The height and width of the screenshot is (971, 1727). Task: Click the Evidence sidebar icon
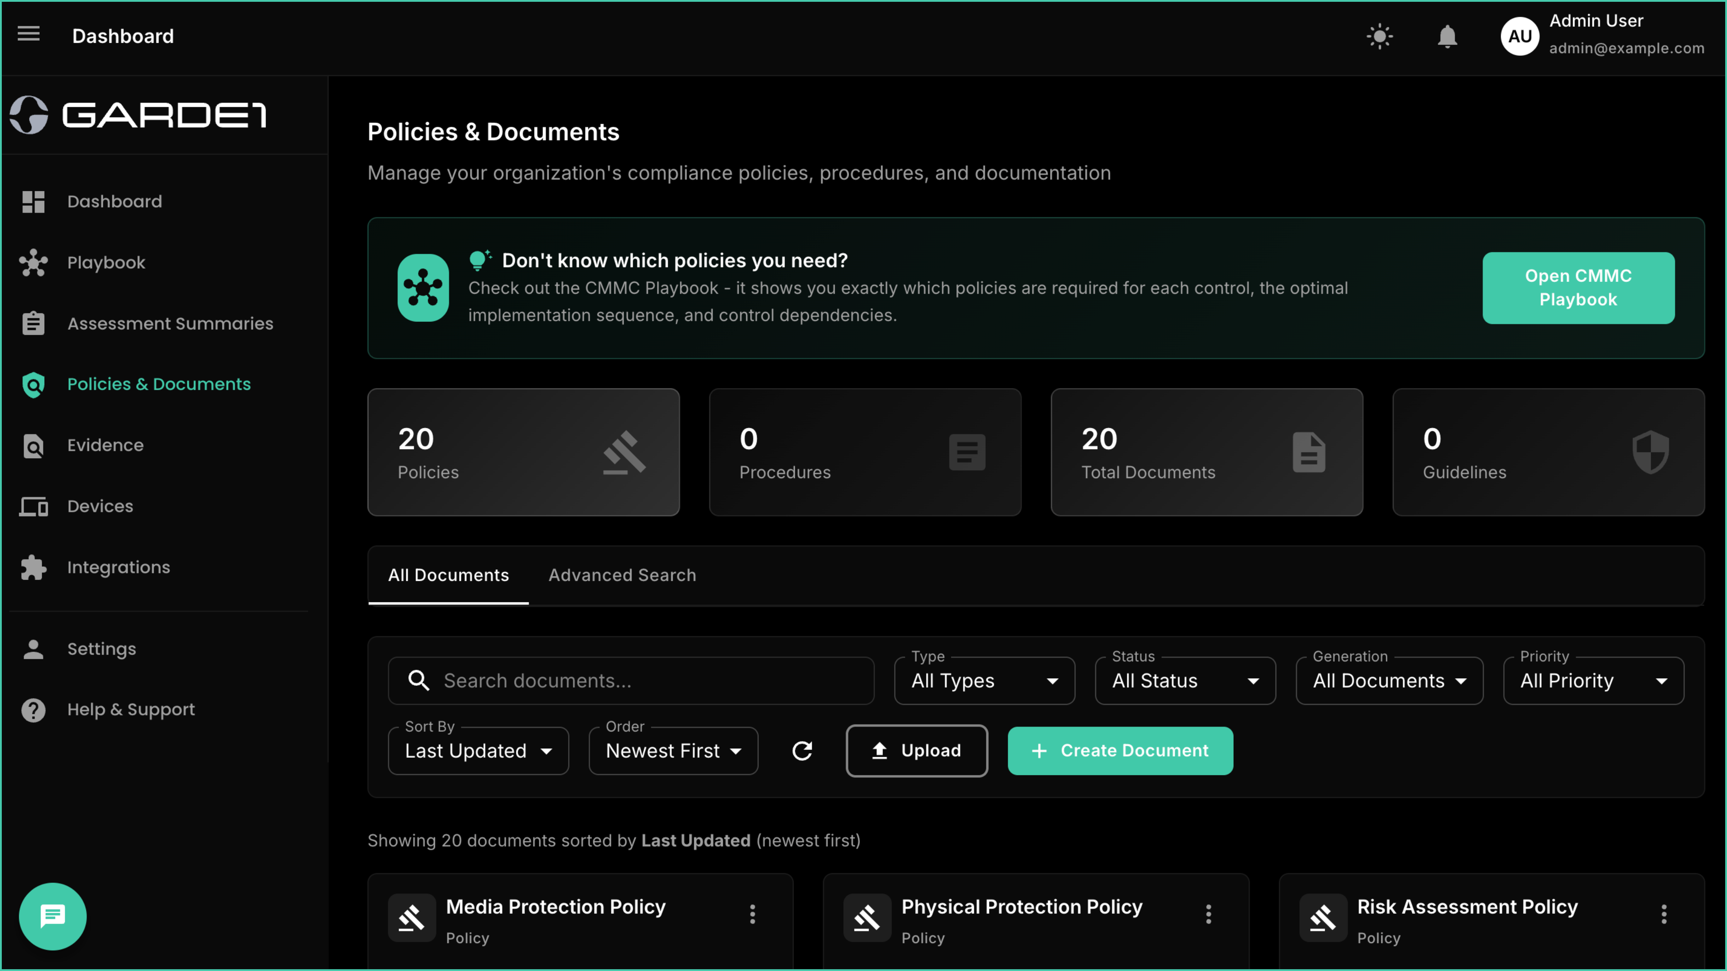33,446
